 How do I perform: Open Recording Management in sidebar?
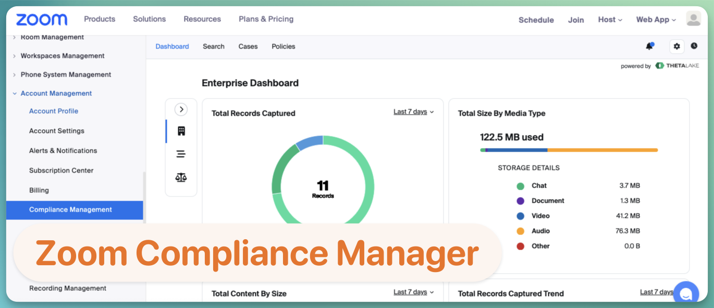click(68, 288)
